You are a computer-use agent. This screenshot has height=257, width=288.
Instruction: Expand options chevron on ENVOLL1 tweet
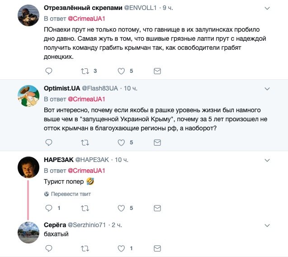pyautogui.click(x=267, y=8)
